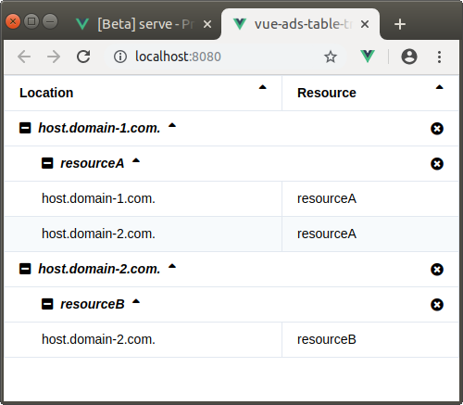Open the Chrome three-dot menu
Image resolution: width=463 pixels, height=405 pixels.
pos(439,57)
